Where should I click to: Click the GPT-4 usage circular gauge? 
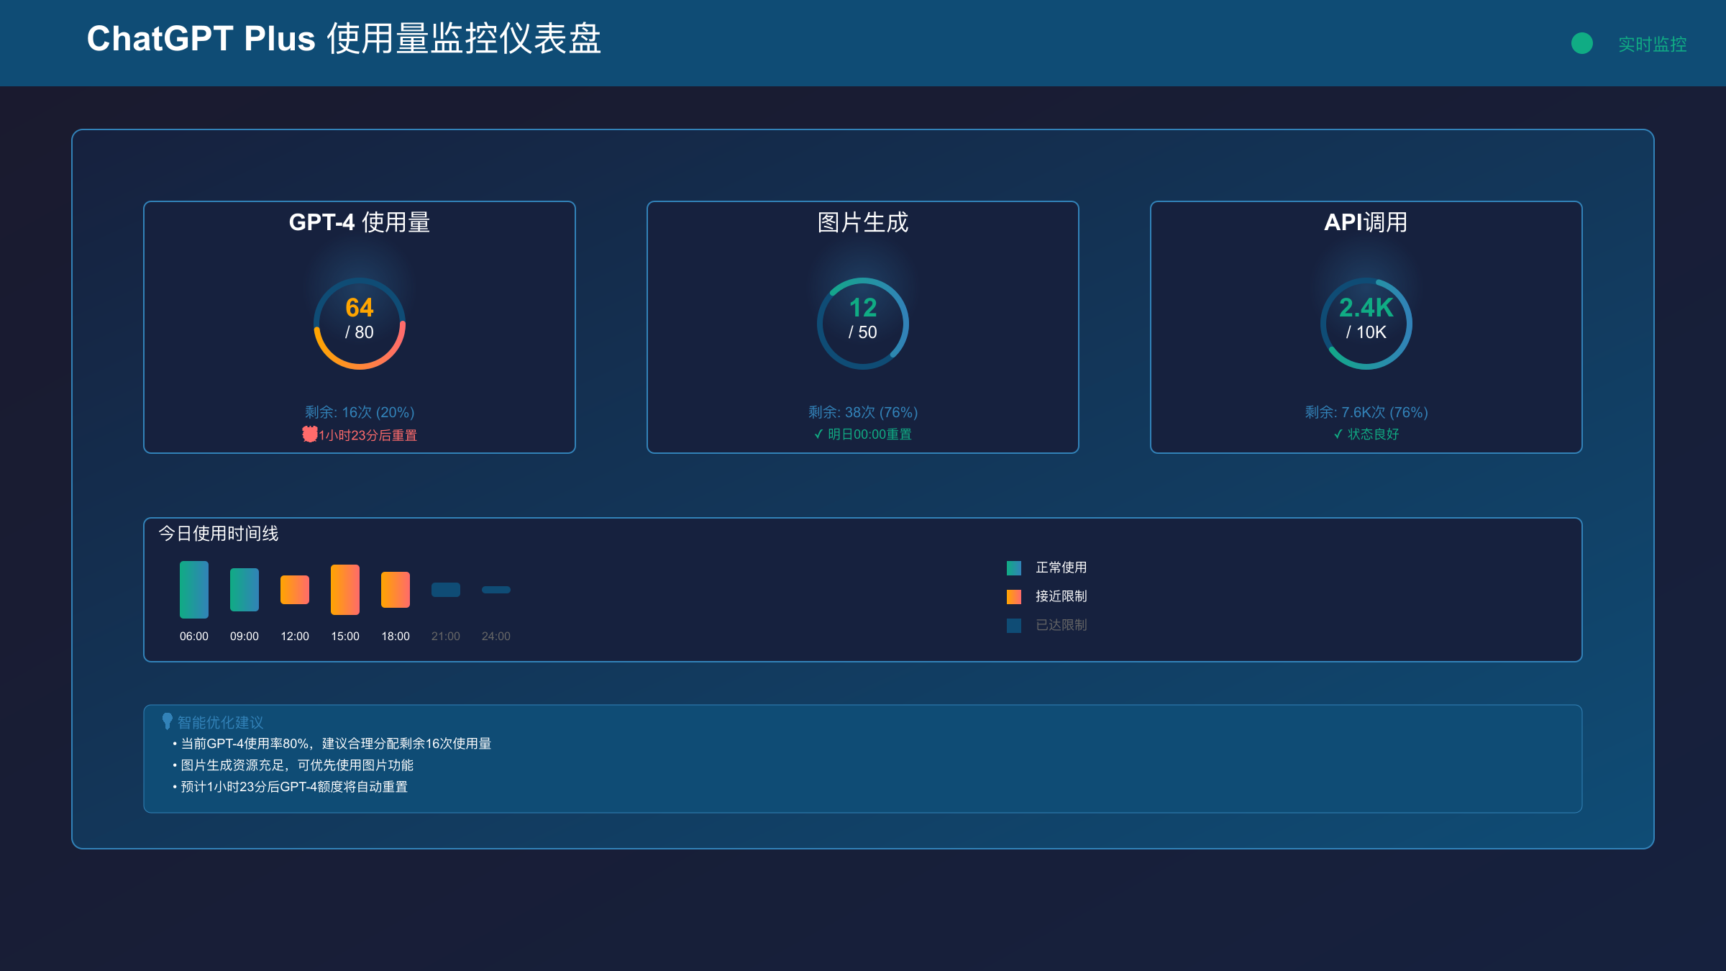tap(360, 324)
